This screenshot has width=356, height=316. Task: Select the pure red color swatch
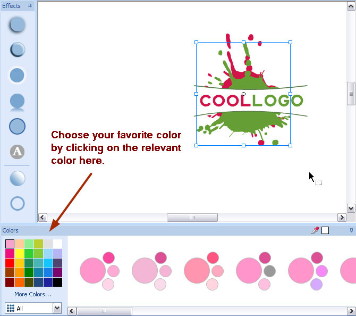10,263
